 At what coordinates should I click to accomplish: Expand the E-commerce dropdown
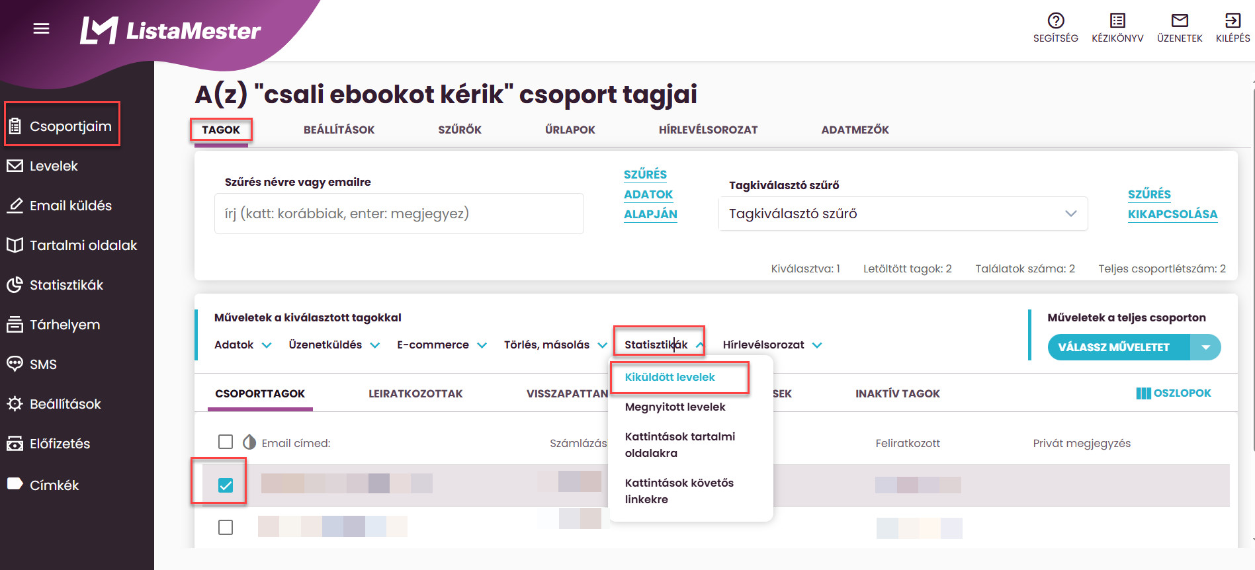tap(442, 345)
